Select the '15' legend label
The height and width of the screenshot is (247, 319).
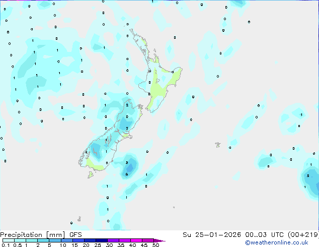[74, 245]
